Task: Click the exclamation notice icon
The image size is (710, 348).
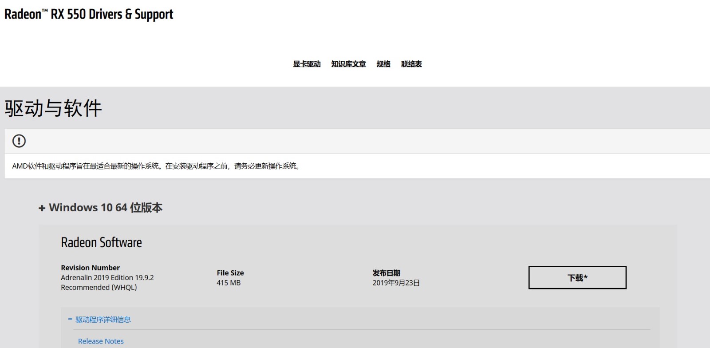Action: point(19,141)
